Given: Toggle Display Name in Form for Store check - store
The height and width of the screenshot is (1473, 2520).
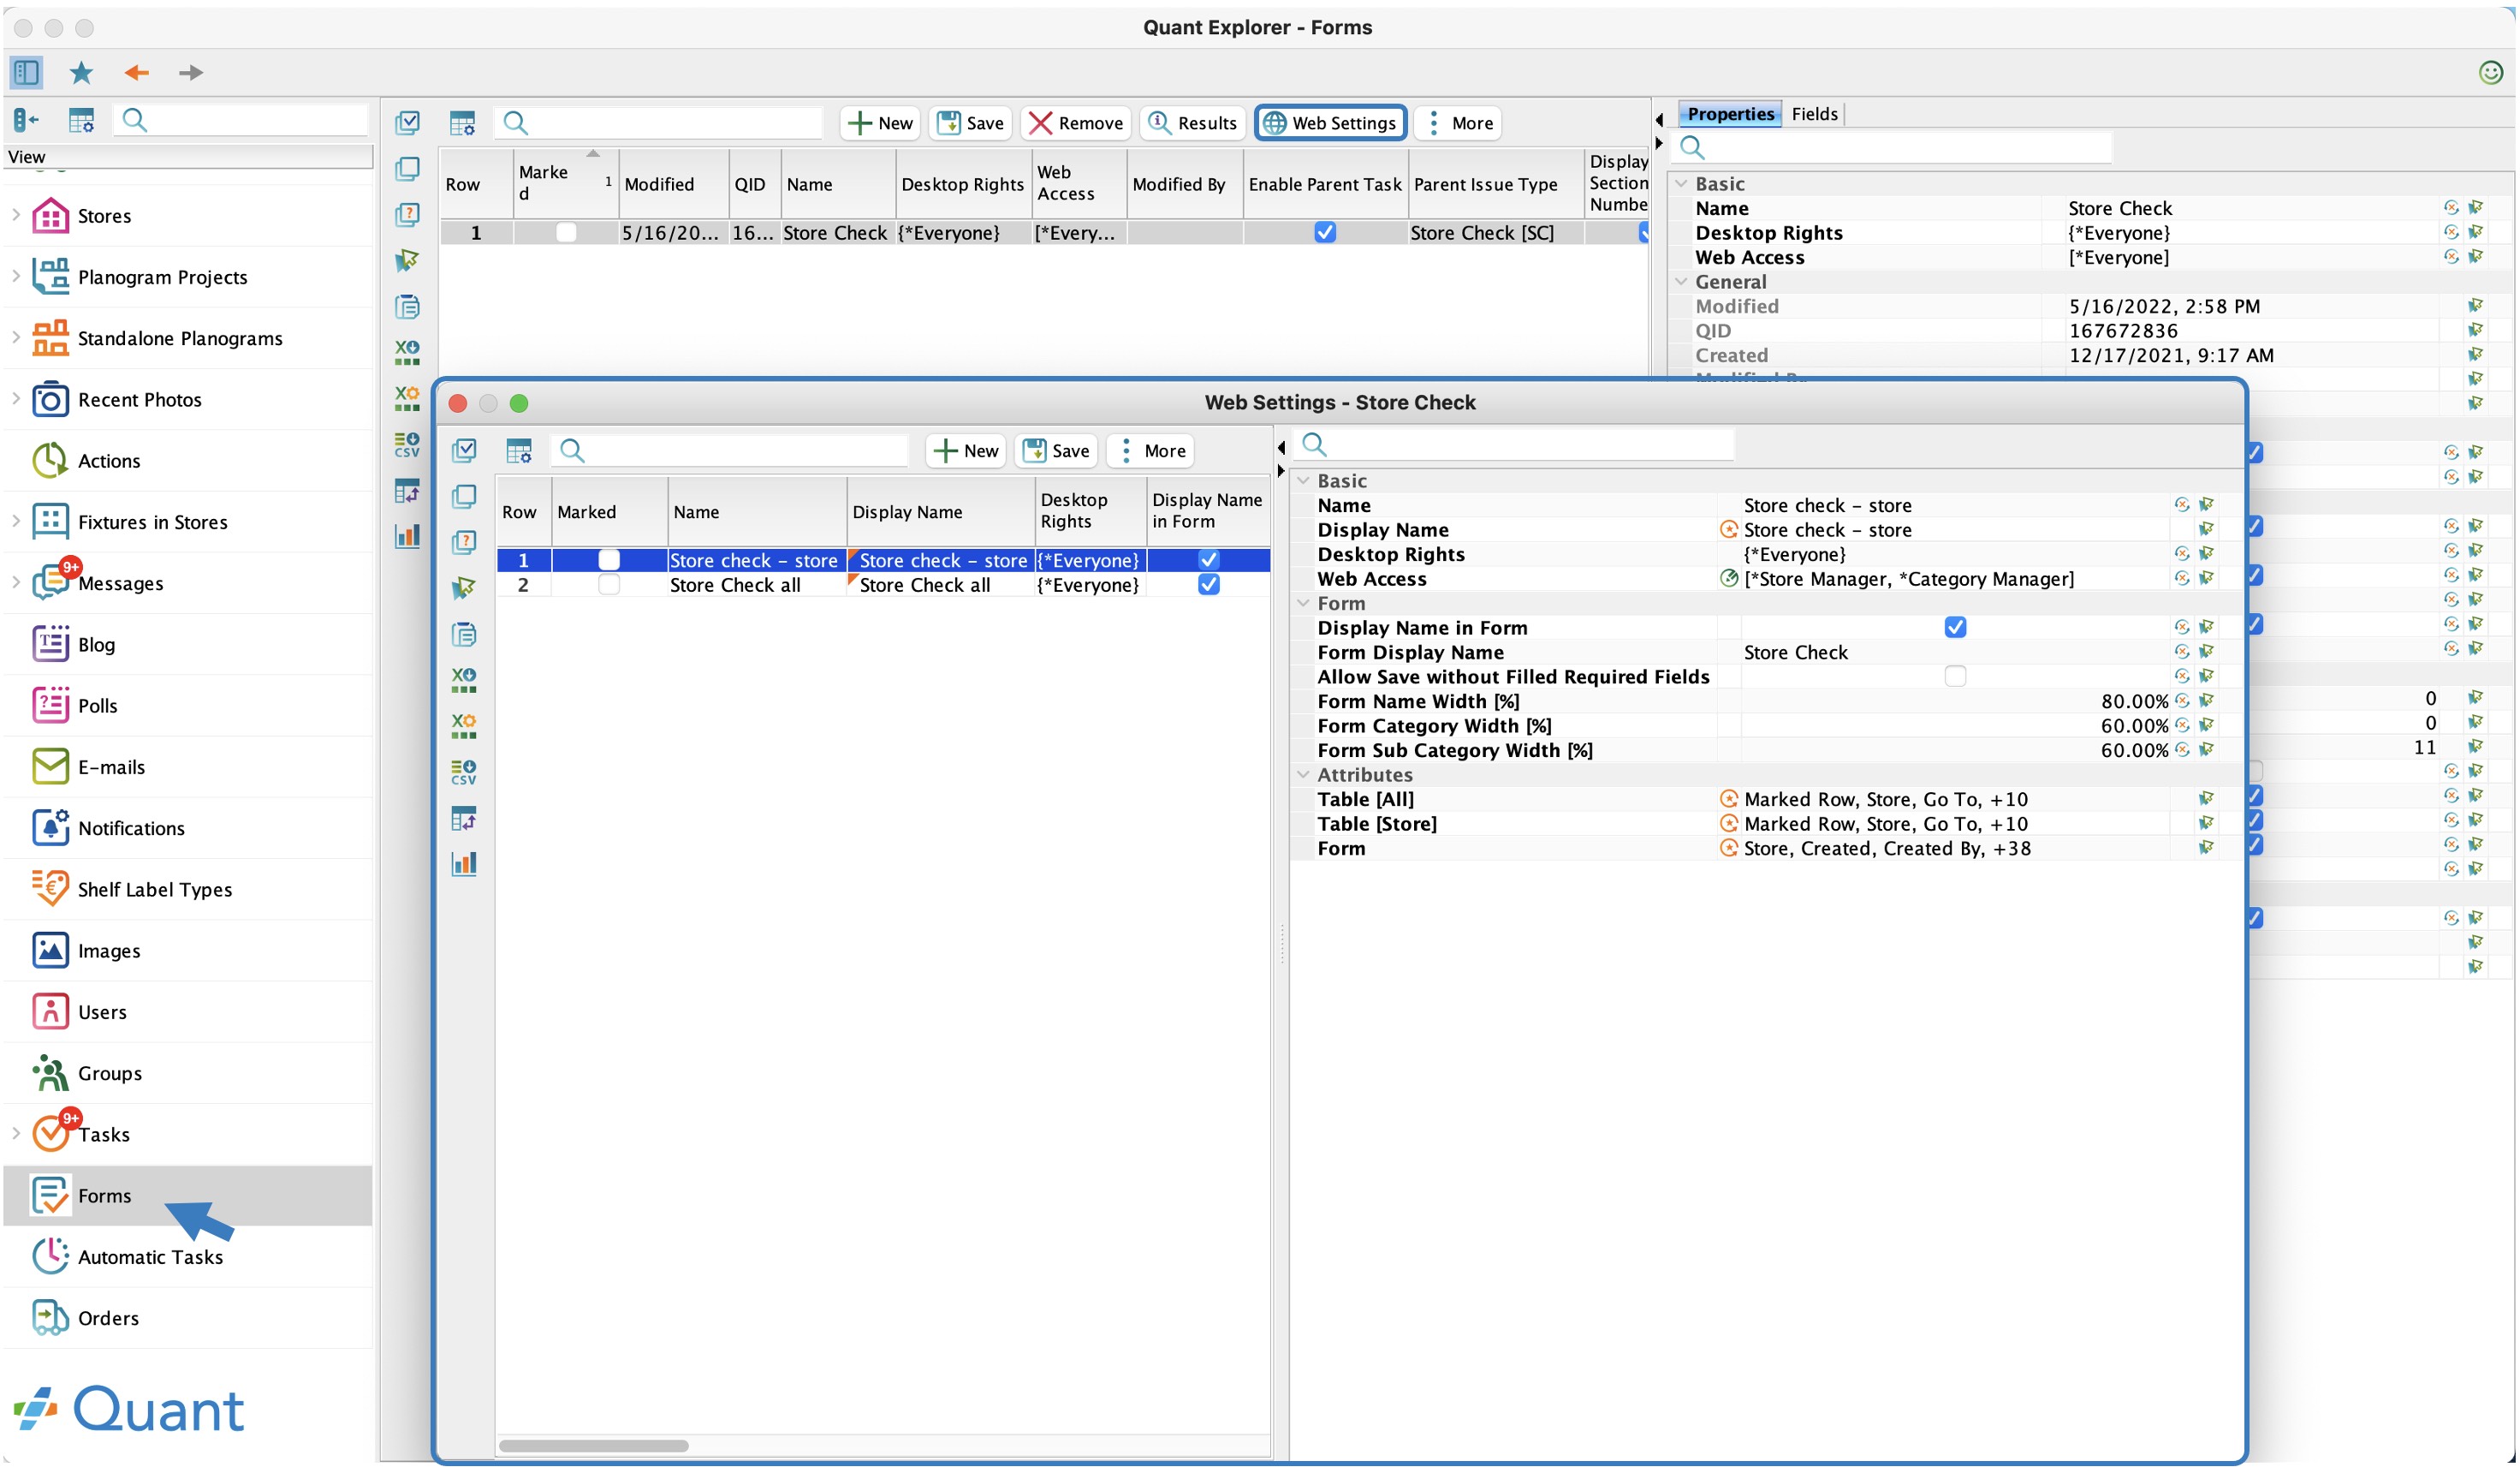Looking at the screenshot, I should [1209, 560].
